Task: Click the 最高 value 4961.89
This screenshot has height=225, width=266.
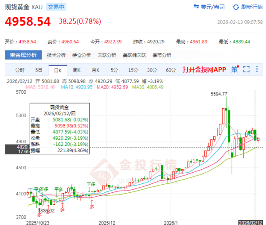Action: tap(199, 42)
